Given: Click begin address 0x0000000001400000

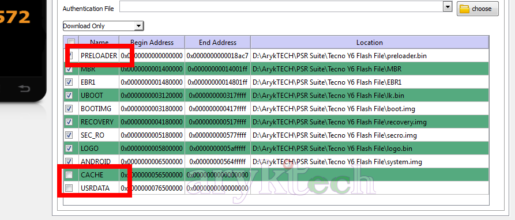Looking at the screenshot, I should click(x=152, y=69).
